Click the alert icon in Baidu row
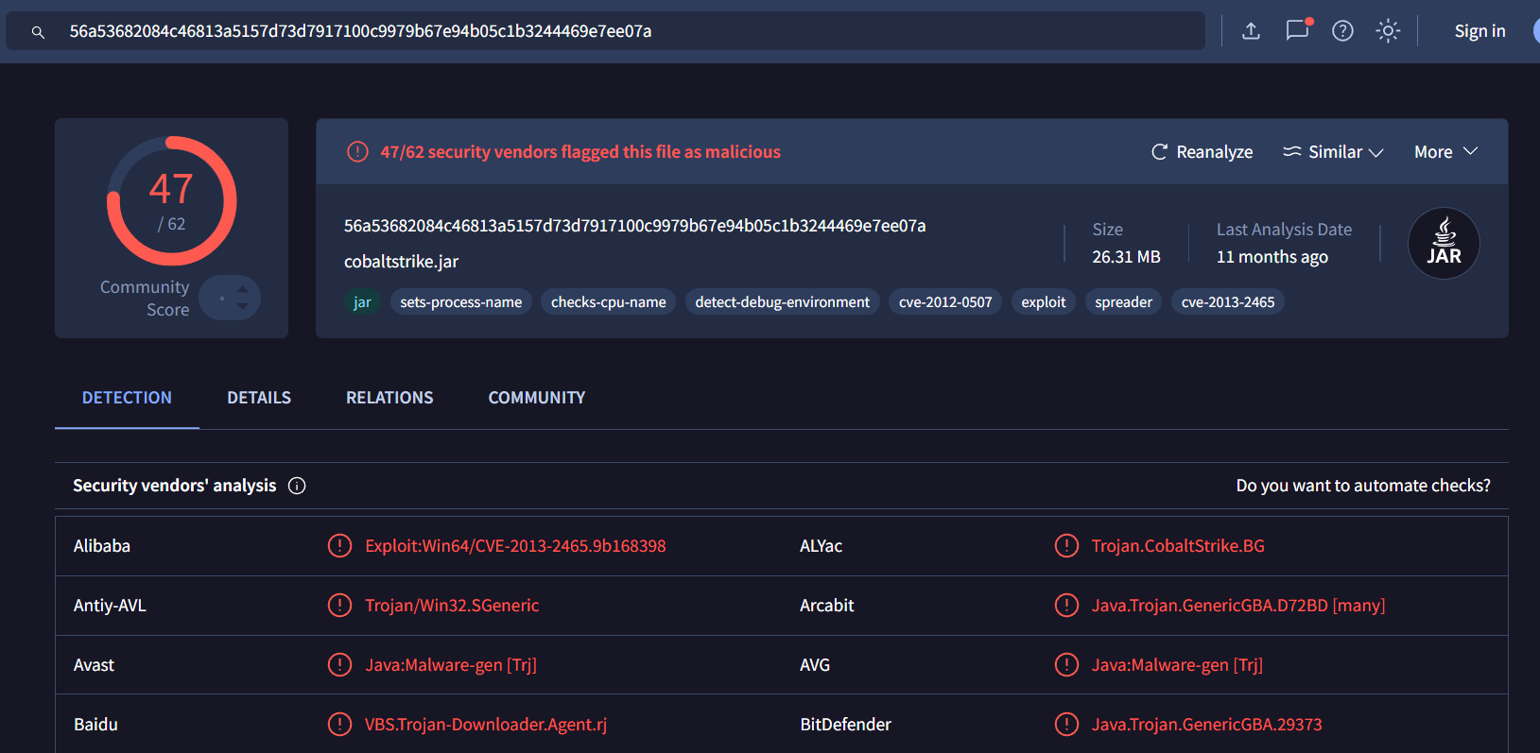Viewport: 1540px width, 753px height. [339, 725]
